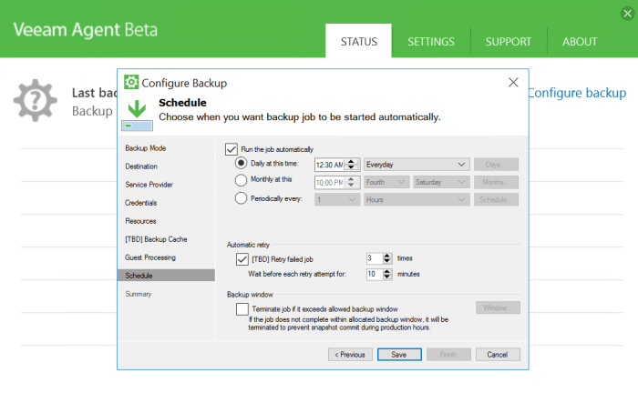Screen dimensions: 638x413
Task: Uncheck the [TBD] Retry failed job checkbox
Action: (x=242, y=259)
